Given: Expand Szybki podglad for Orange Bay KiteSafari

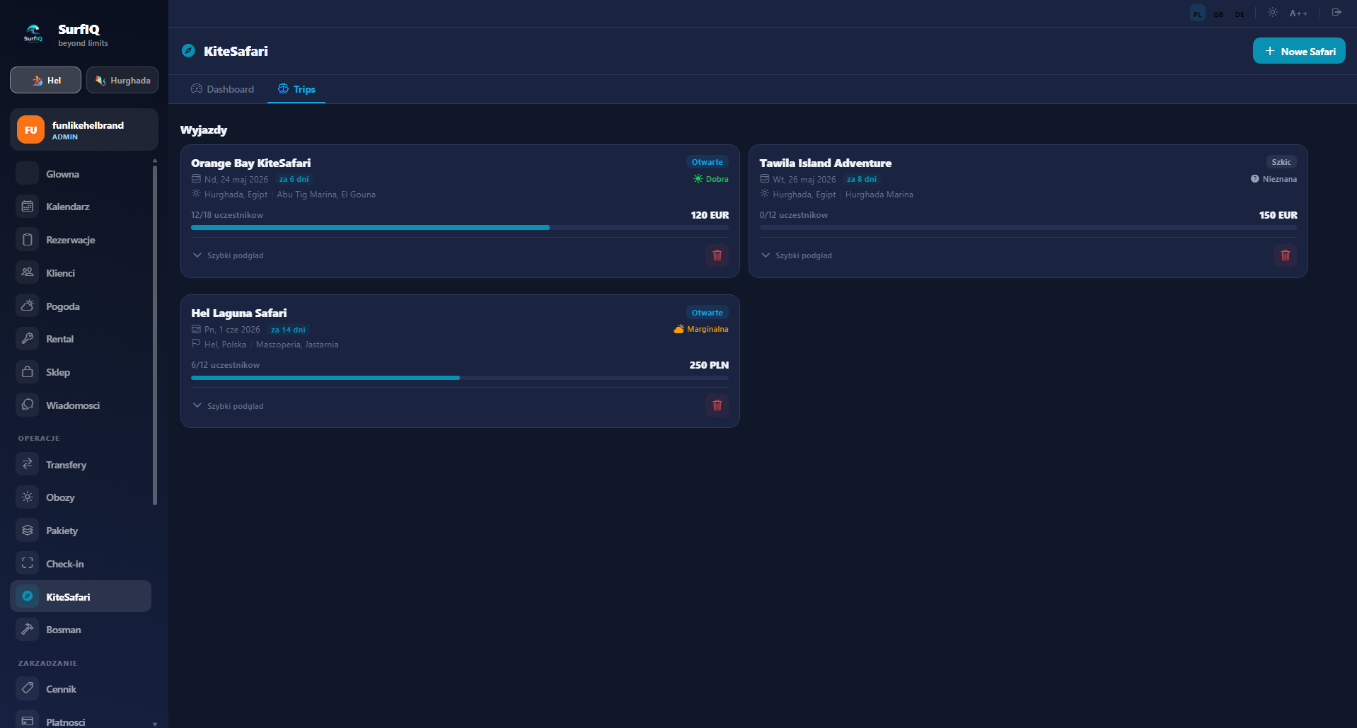Looking at the screenshot, I should click(228, 255).
